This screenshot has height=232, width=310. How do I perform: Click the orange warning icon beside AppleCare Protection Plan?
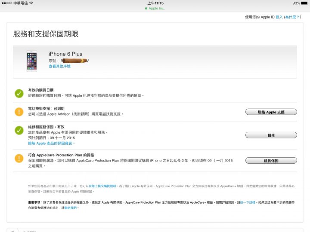click(19, 159)
